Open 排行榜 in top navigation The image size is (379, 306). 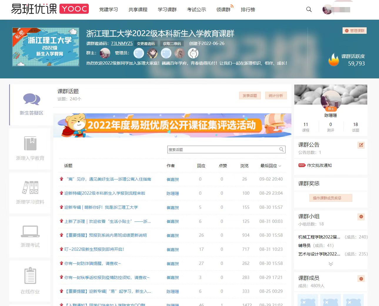(x=248, y=10)
